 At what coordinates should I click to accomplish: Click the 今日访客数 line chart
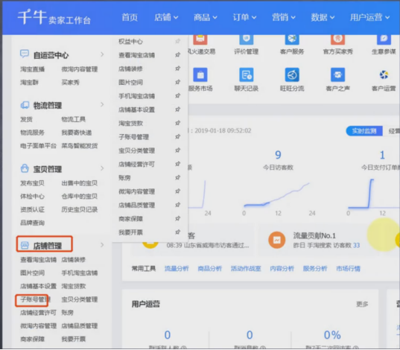tap(278, 194)
